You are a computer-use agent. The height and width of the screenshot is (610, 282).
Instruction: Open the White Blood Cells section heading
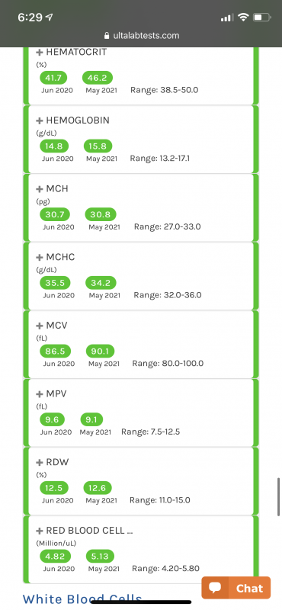(x=82, y=599)
